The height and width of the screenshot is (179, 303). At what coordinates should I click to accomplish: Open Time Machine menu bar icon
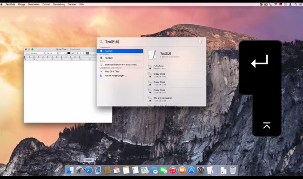click(x=261, y=4)
